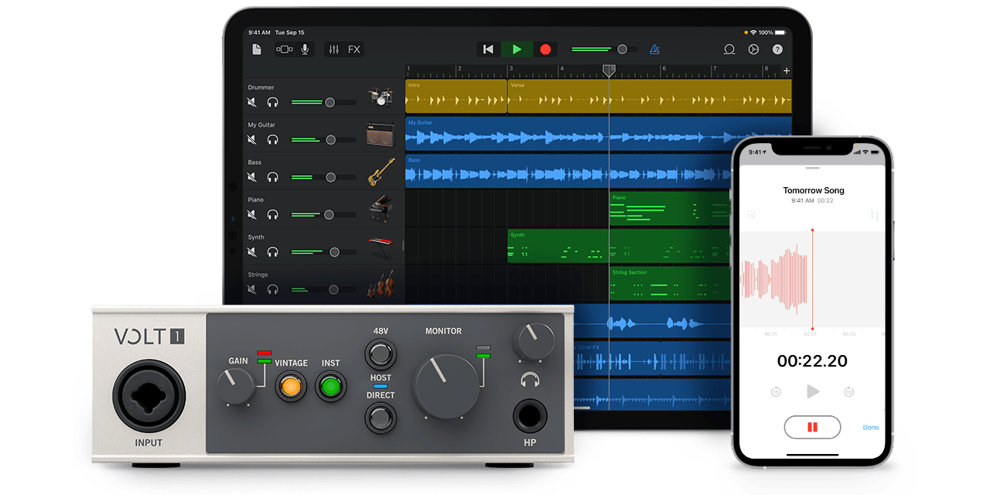Image resolution: width=990 pixels, height=495 pixels.
Task: Select the My Guitar audio region
Action: click(x=599, y=134)
